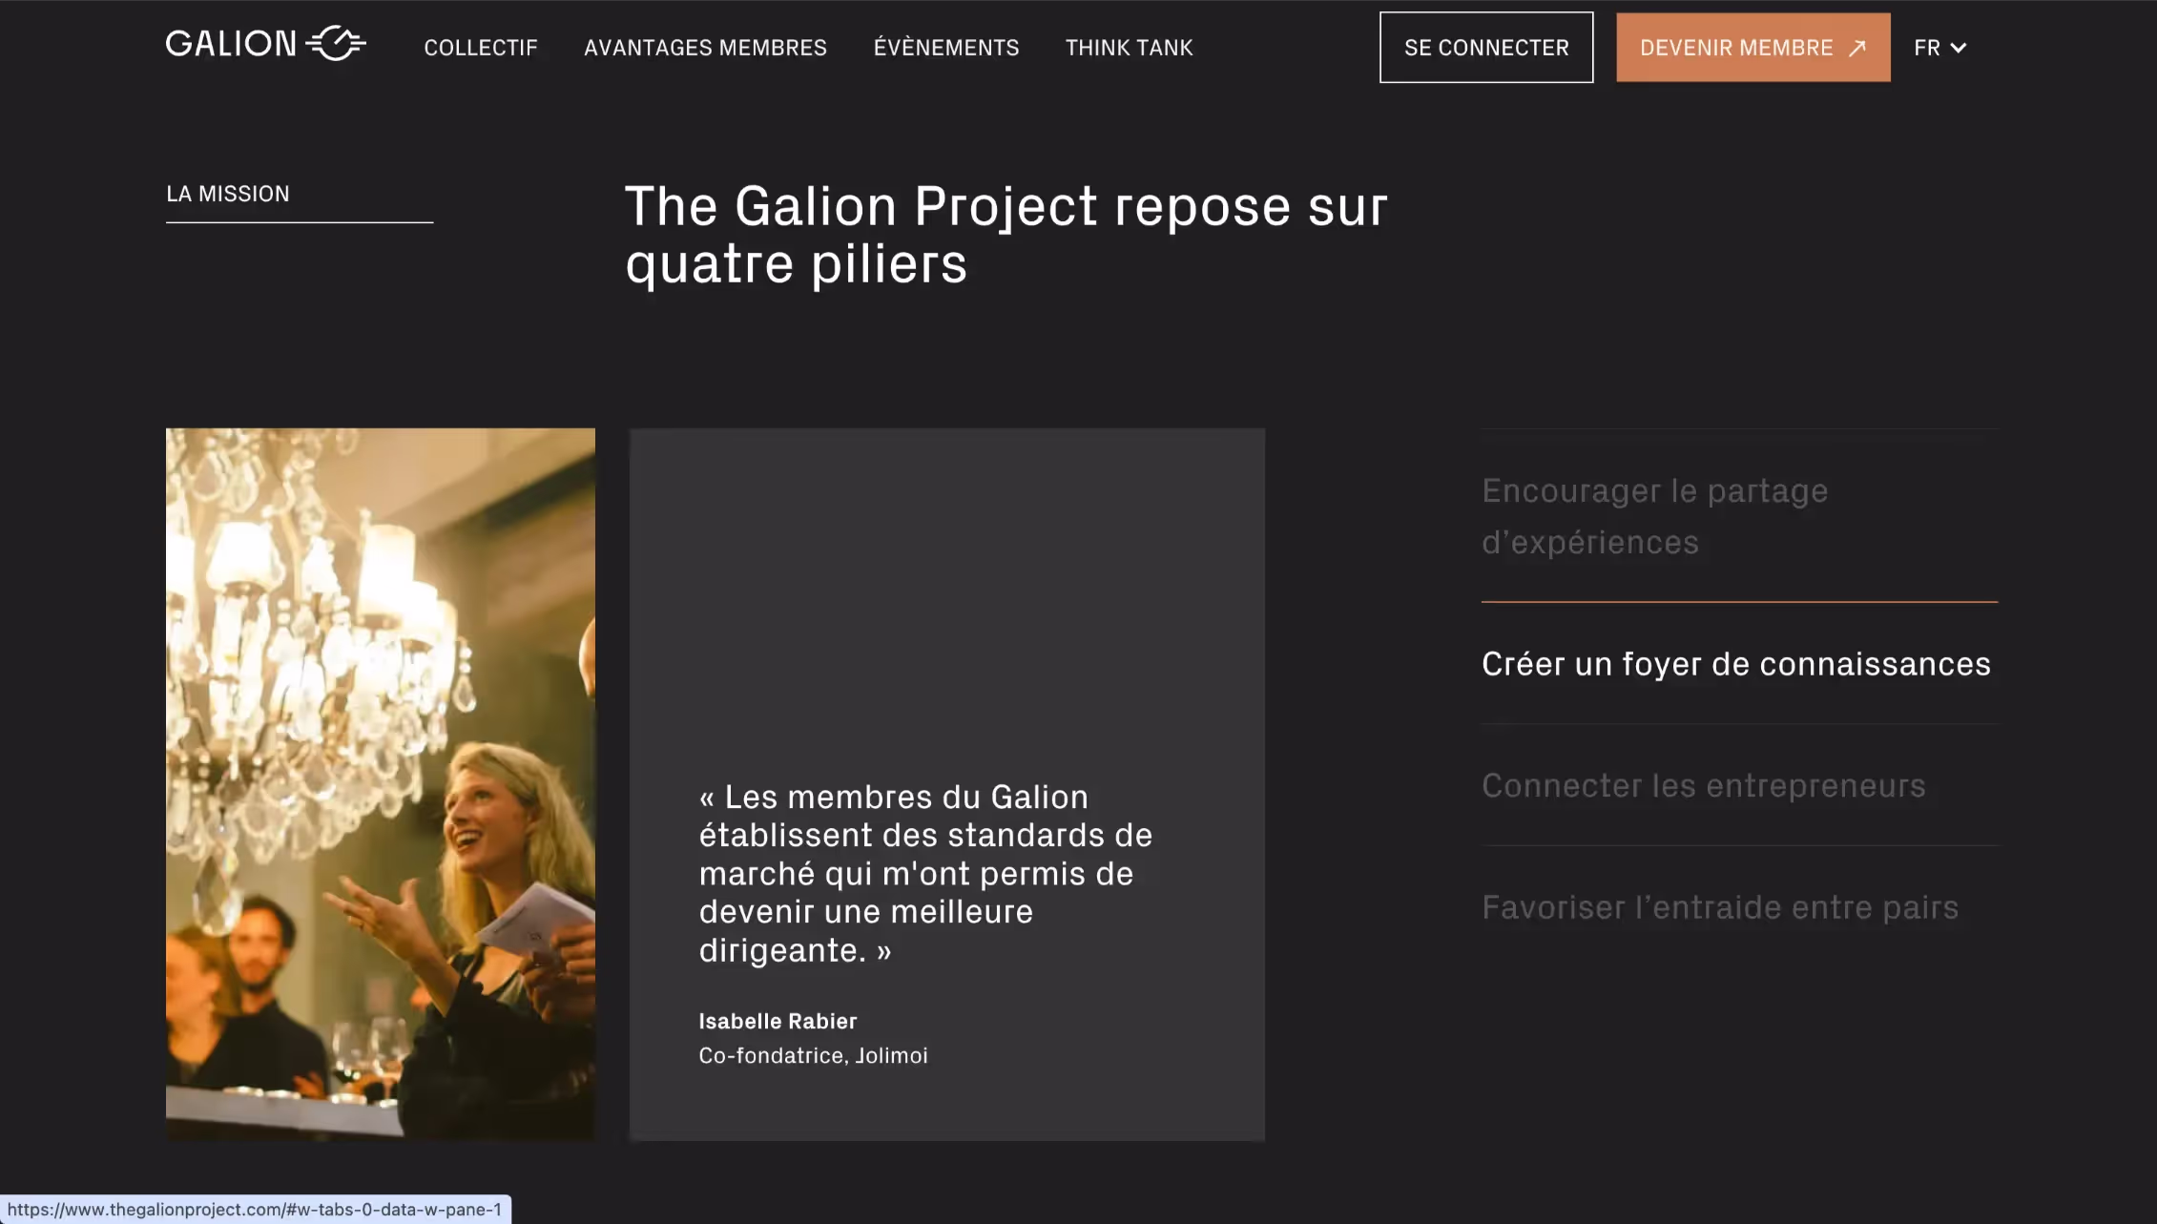Open the FR language selector
Image resolution: width=2157 pixels, height=1224 pixels.
1939,48
